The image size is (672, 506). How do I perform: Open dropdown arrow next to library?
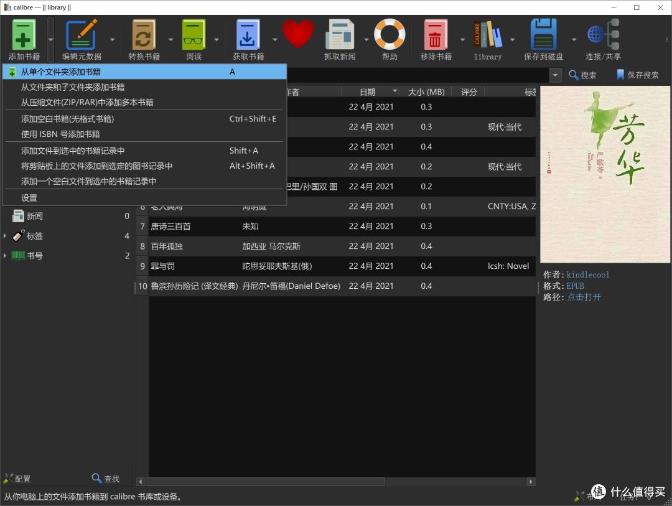[512, 39]
